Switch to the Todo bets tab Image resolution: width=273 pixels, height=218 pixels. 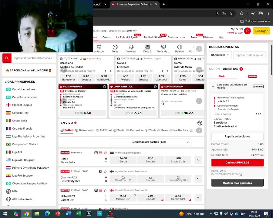point(222,76)
